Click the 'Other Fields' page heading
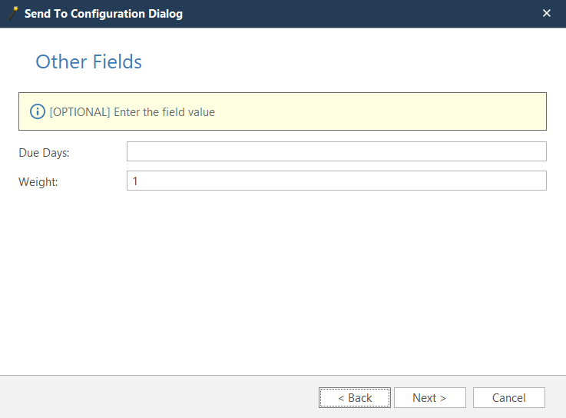This screenshot has width=566, height=418. point(88,62)
